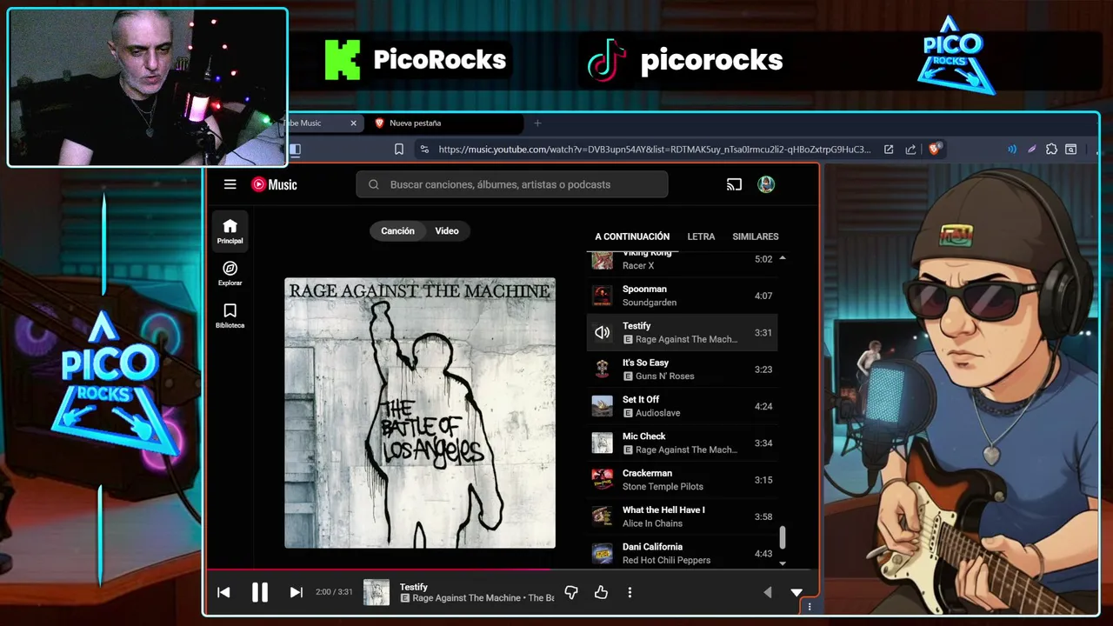Open a new browser tab
Screen dimensions: 1113x626
point(537,123)
